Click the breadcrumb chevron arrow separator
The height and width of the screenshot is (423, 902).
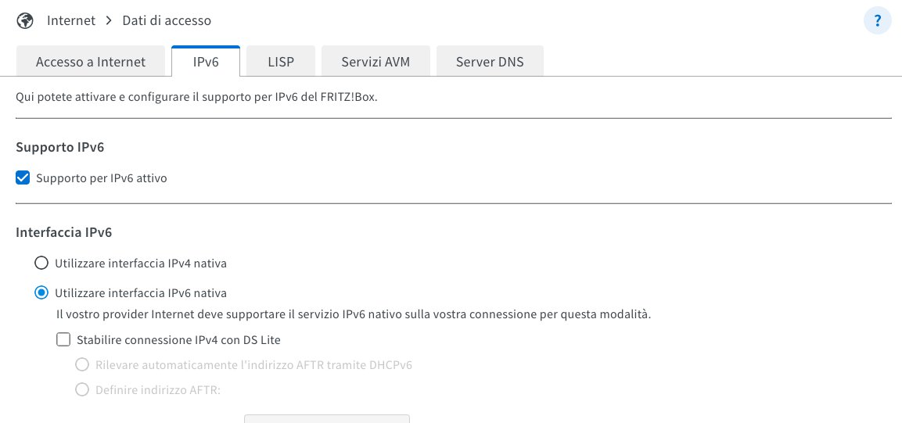click(x=109, y=20)
